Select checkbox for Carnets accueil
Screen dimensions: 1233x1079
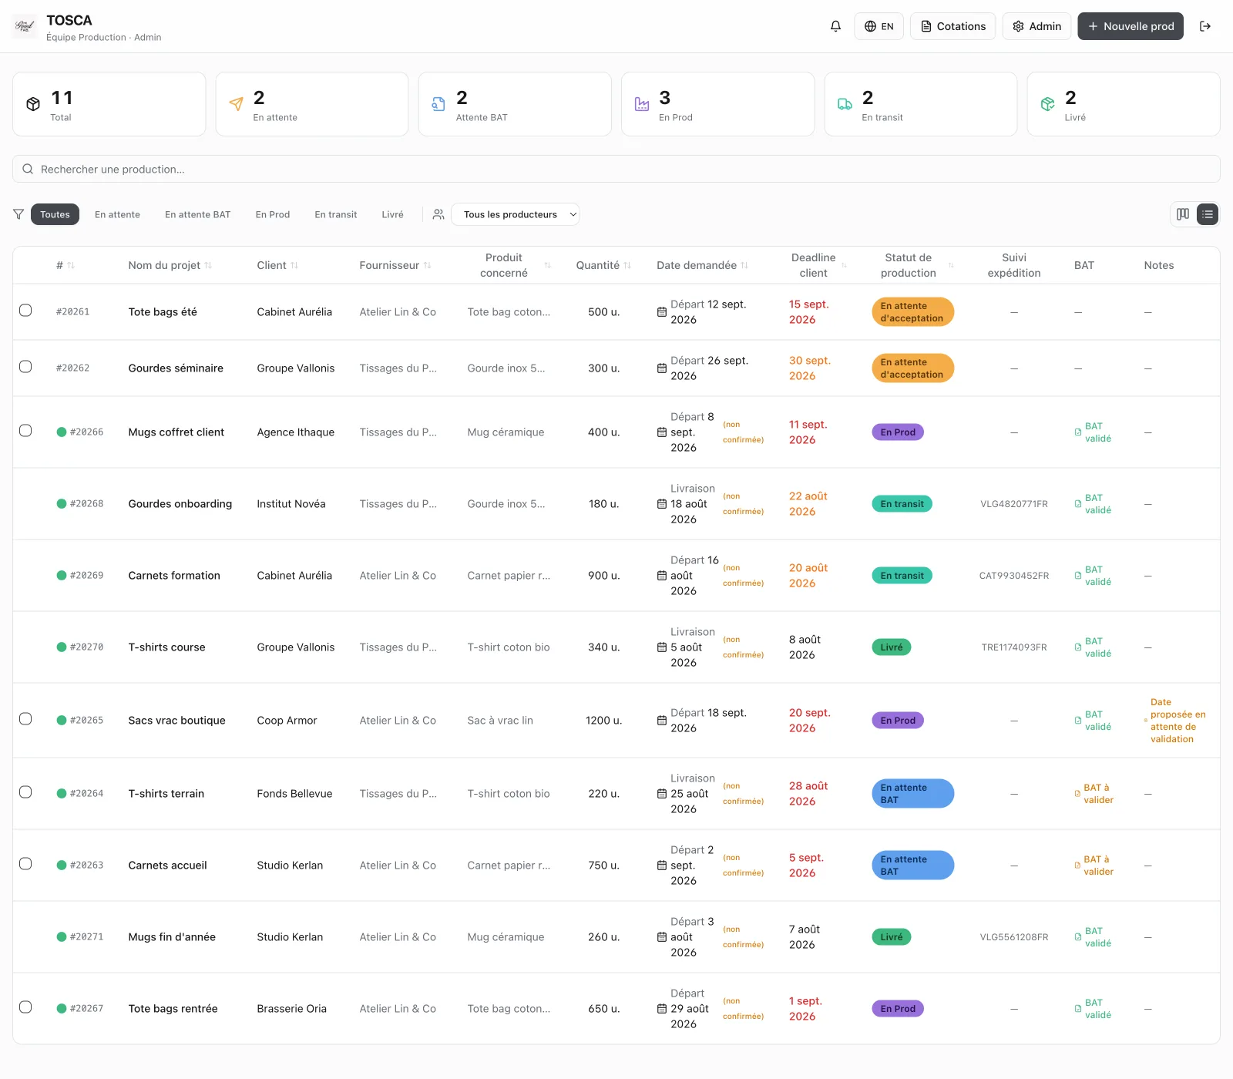(x=25, y=864)
